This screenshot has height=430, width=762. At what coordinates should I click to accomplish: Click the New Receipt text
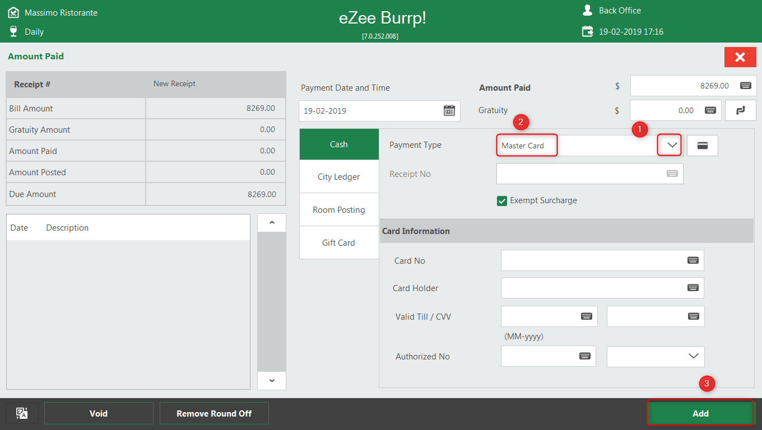click(x=174, y=83)
